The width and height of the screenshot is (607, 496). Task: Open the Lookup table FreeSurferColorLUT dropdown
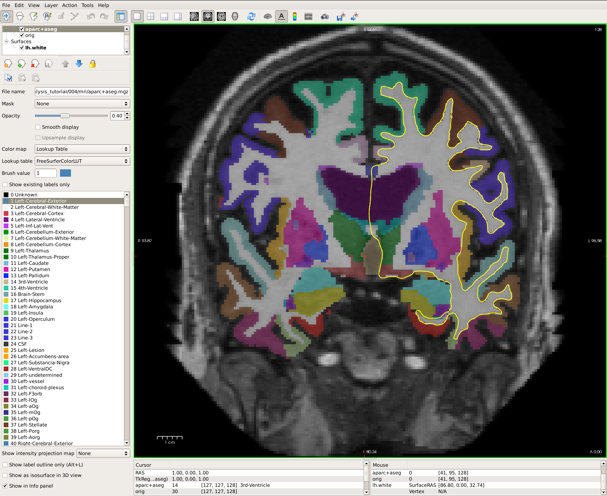[82, 161]
